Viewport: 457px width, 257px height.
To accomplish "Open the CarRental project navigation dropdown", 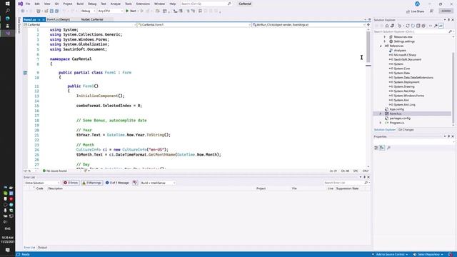I will 79,25.
